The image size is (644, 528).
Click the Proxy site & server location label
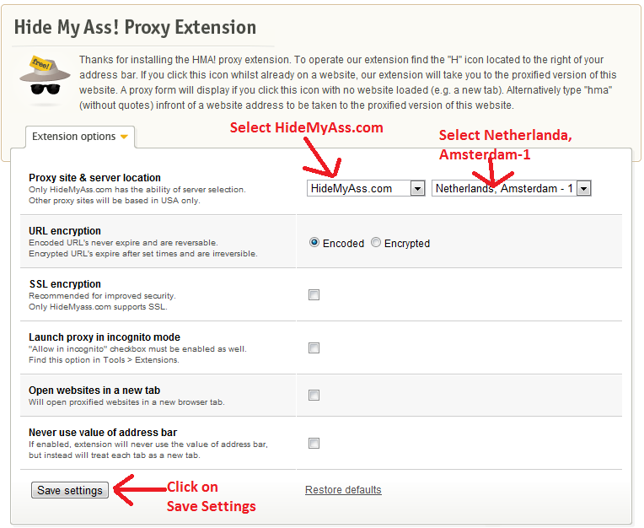tap(95, 177)
